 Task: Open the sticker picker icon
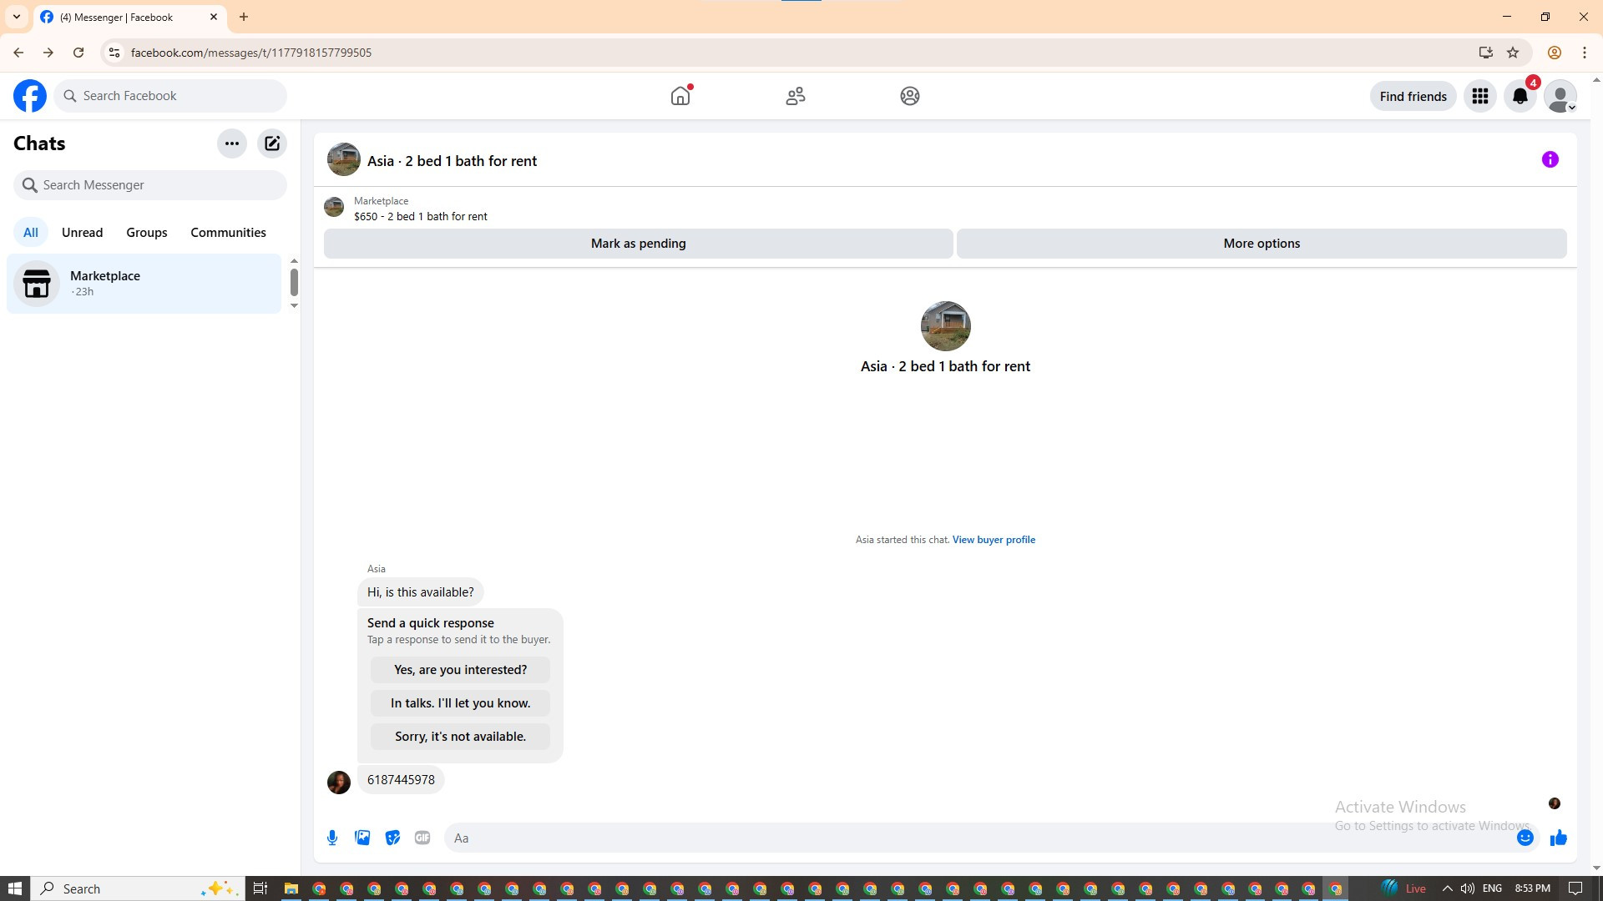pyautogui.click(x=392, y=838)
